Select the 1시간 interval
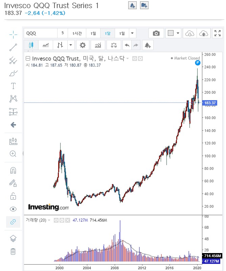The image size is (226, 271). pyautogui.click(x=77, y=33)
